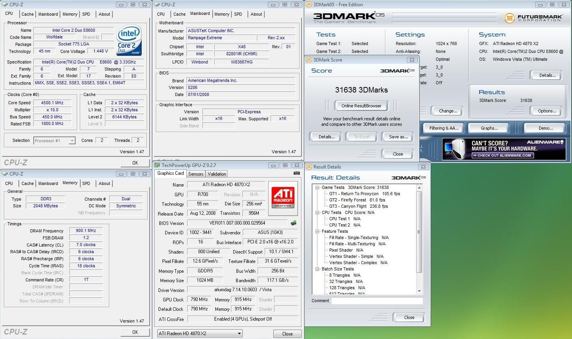Open About tab in the CPU-Z CPU window

click(104, 14)
